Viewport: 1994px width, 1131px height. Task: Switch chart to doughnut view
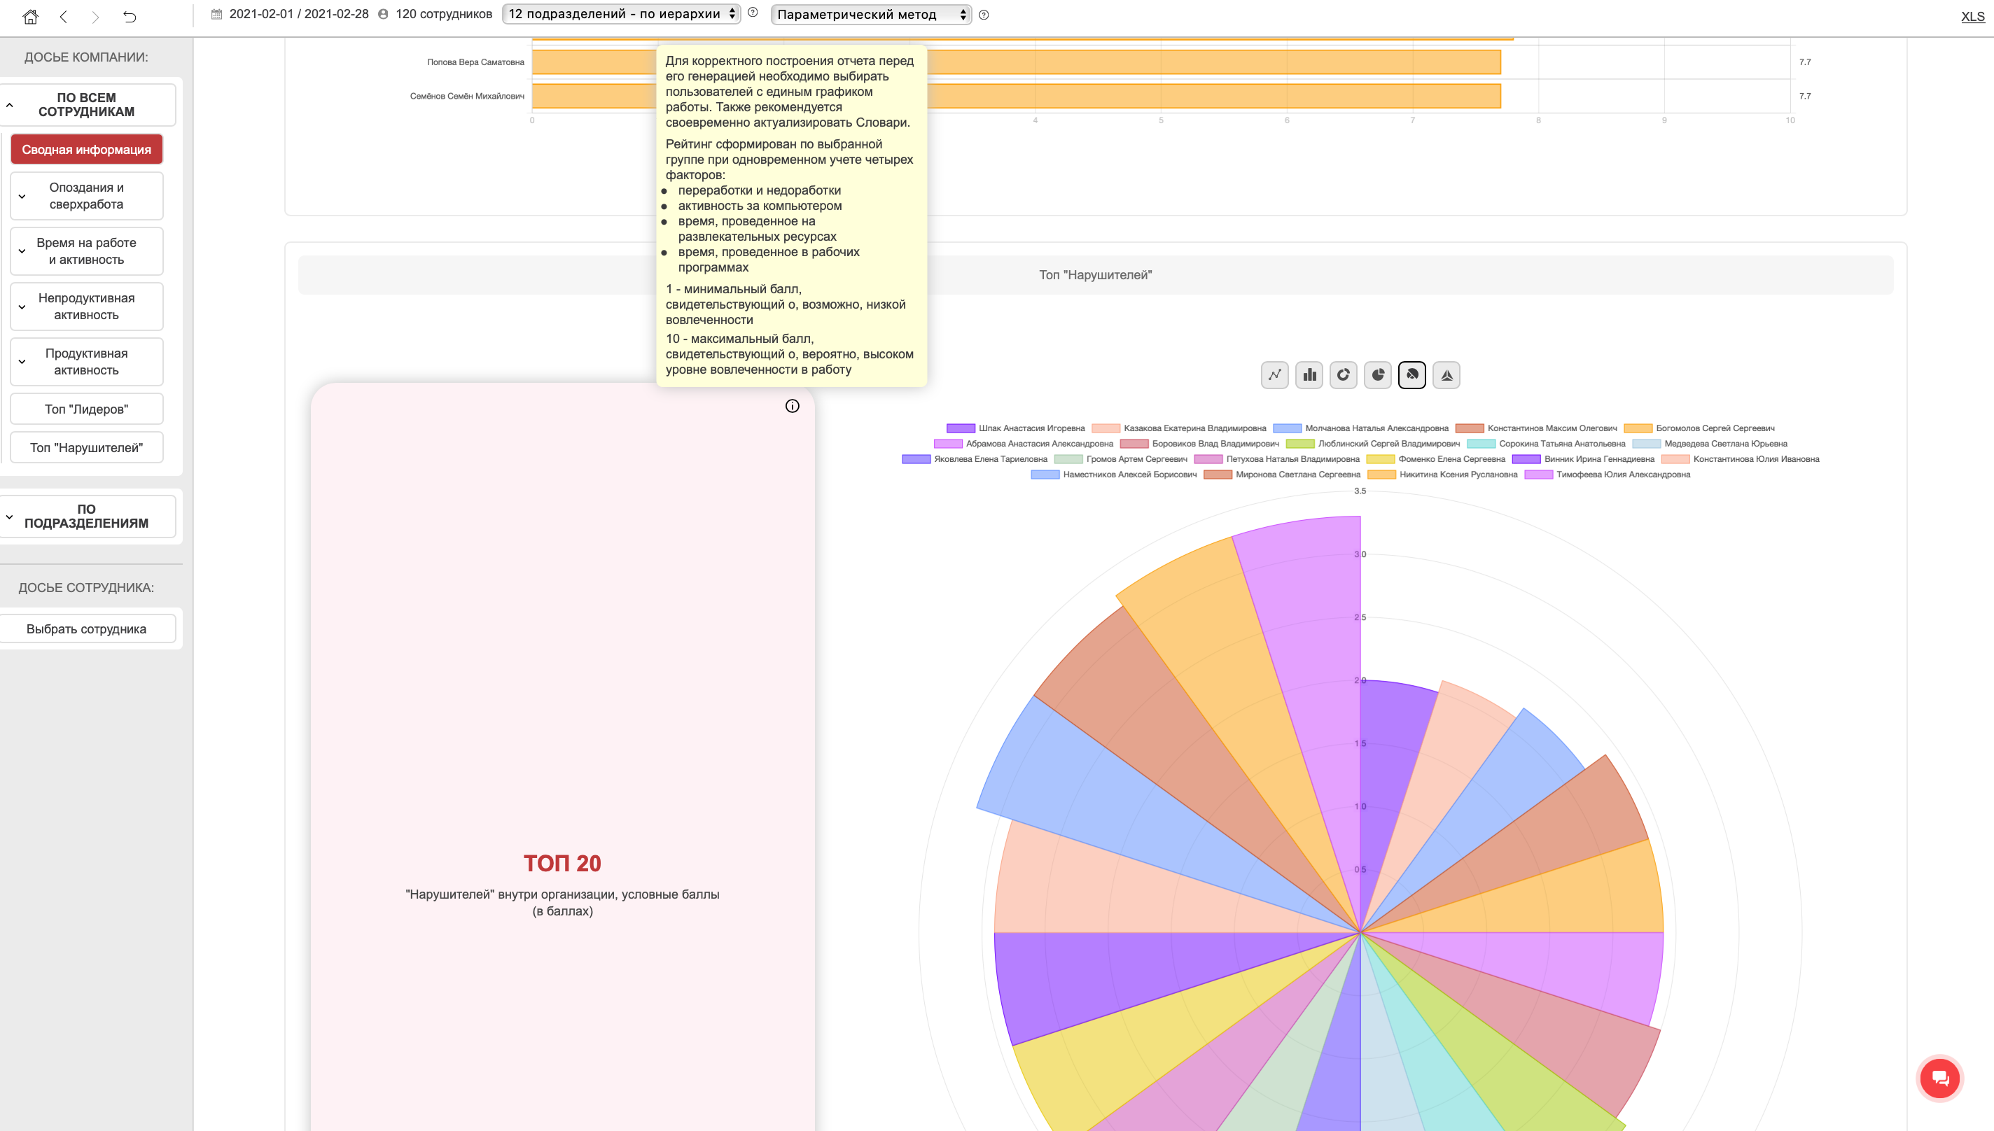[x=1344, y=375]
